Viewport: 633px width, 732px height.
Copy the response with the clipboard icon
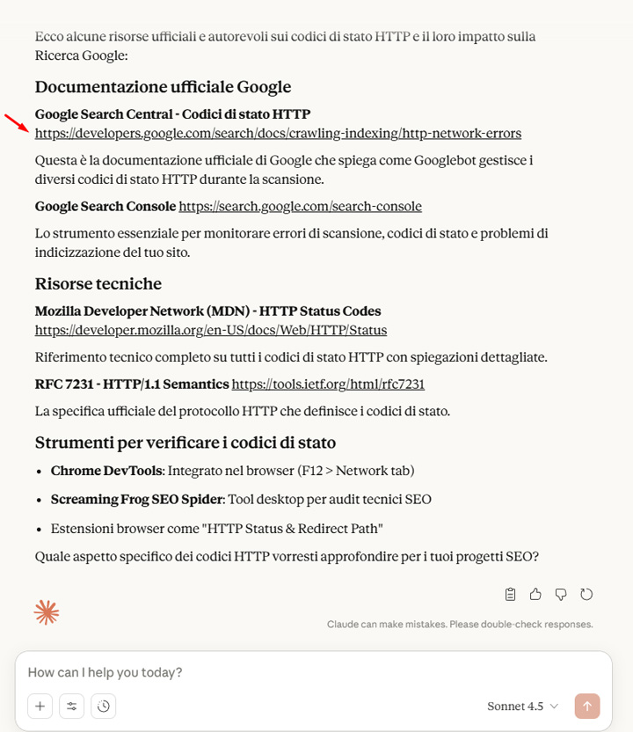(511, 594)
